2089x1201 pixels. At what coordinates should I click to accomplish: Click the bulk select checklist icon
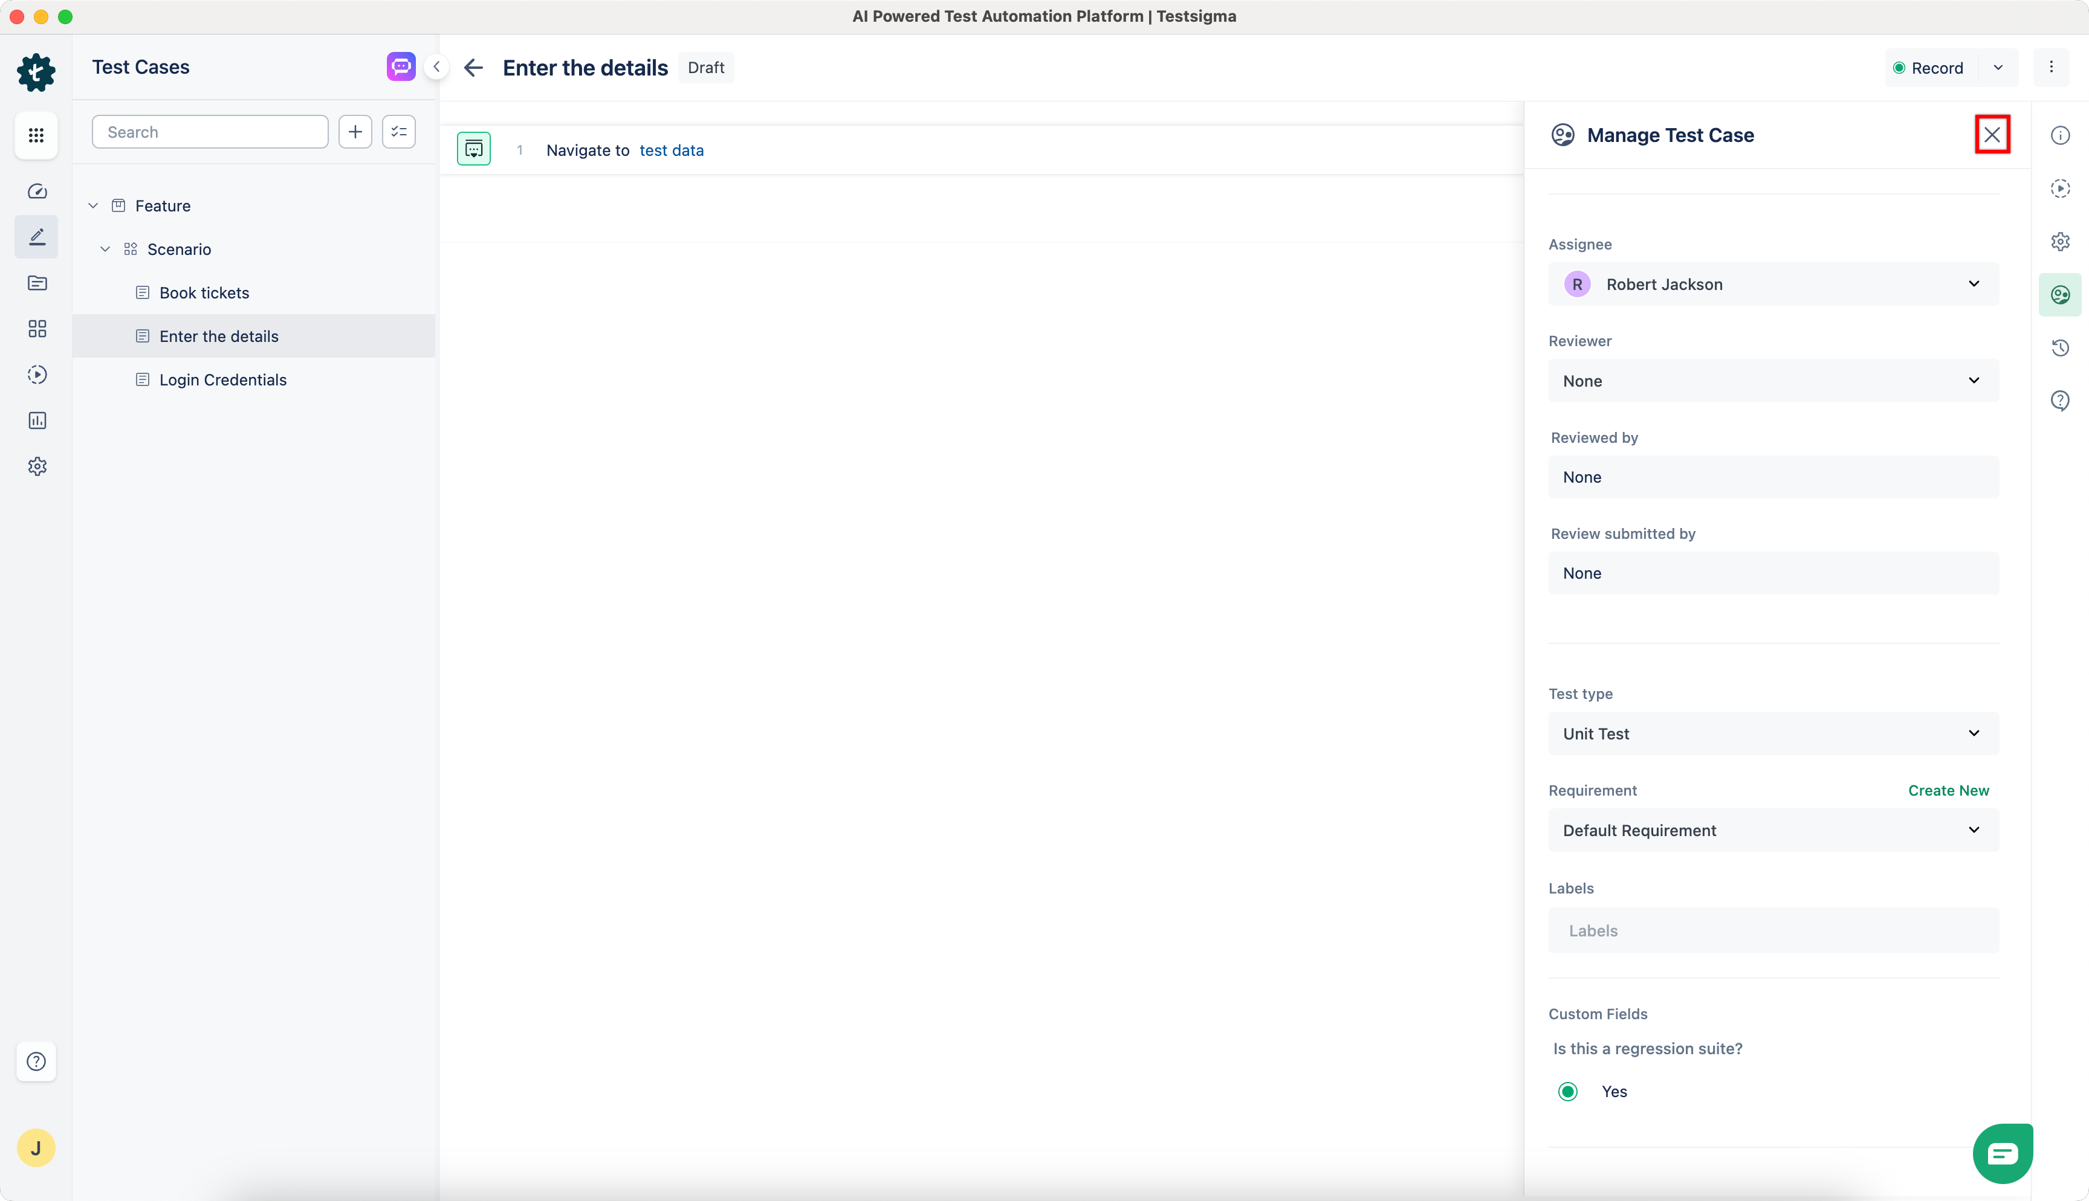point(398,132)
